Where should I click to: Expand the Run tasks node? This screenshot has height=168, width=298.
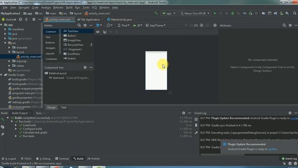click(16, 136)
